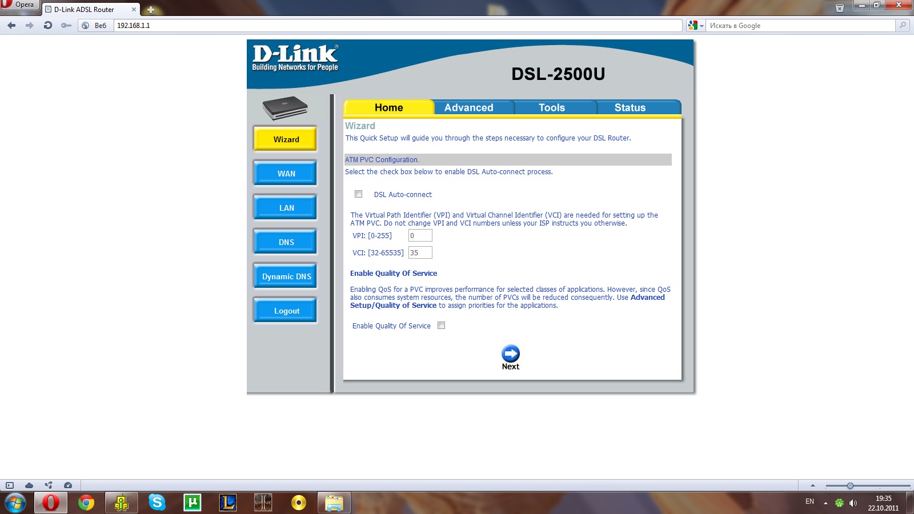
Task: Launch League of Legends taskbar icon
Action: click(227, 503)
